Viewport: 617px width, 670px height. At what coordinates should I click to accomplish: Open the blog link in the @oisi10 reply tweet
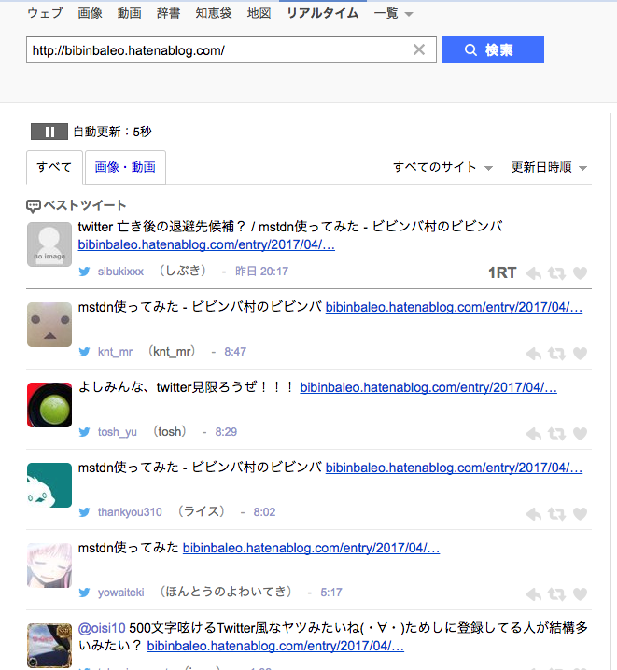(275, 646)
